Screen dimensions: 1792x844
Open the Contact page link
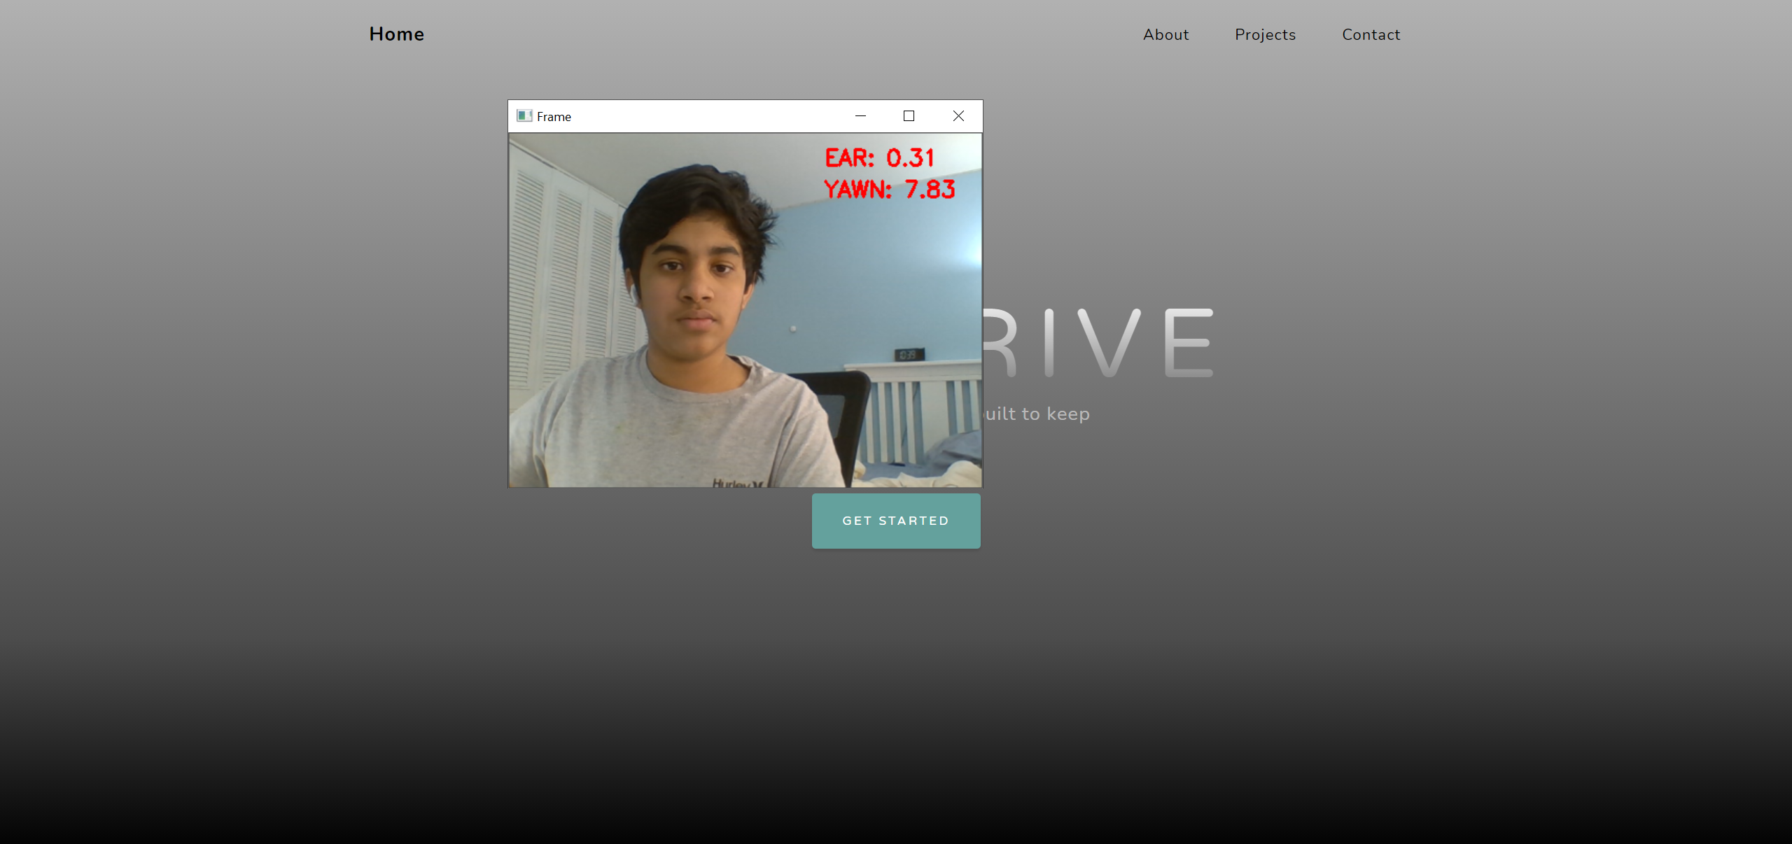tap(1371, 35)
